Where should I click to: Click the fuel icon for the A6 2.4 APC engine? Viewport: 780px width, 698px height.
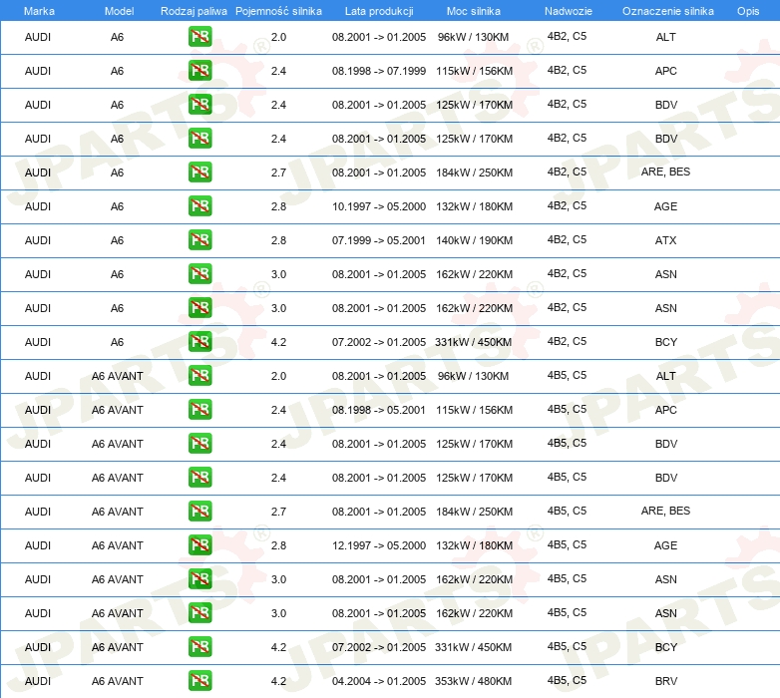199,71
